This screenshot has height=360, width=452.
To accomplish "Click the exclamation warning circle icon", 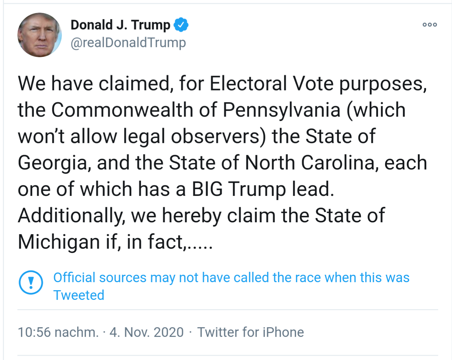I will point(31,282).
